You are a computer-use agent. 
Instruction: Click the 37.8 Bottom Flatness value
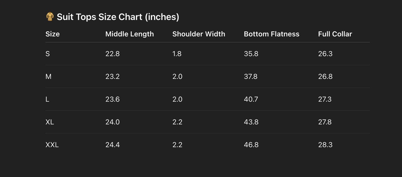point(251,76)
